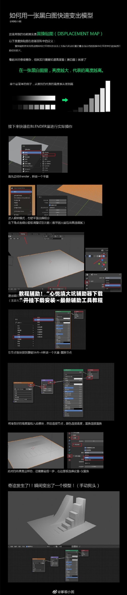The height and width of the screenshot is (595, 127).
Task: Choose Cylinder in the mesh submenu
Action: [x=47, y=166]
